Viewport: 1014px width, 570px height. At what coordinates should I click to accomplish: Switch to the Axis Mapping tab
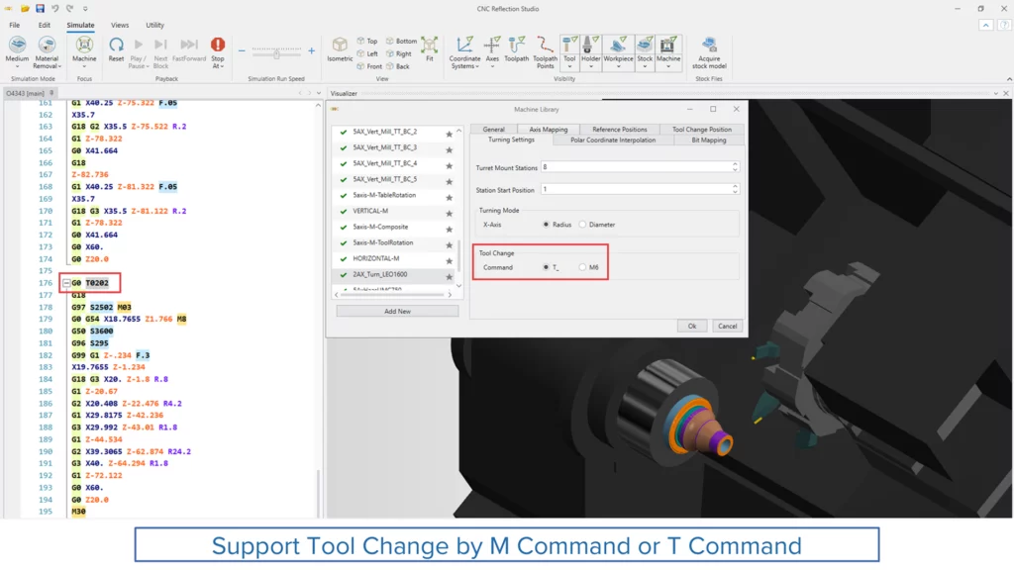[548, 130]
